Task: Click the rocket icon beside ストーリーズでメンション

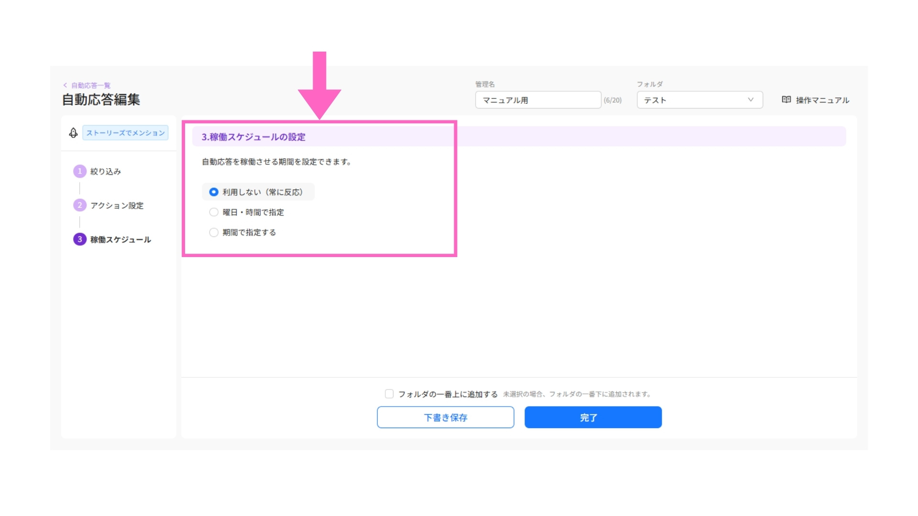Action: tap(73, 133)
